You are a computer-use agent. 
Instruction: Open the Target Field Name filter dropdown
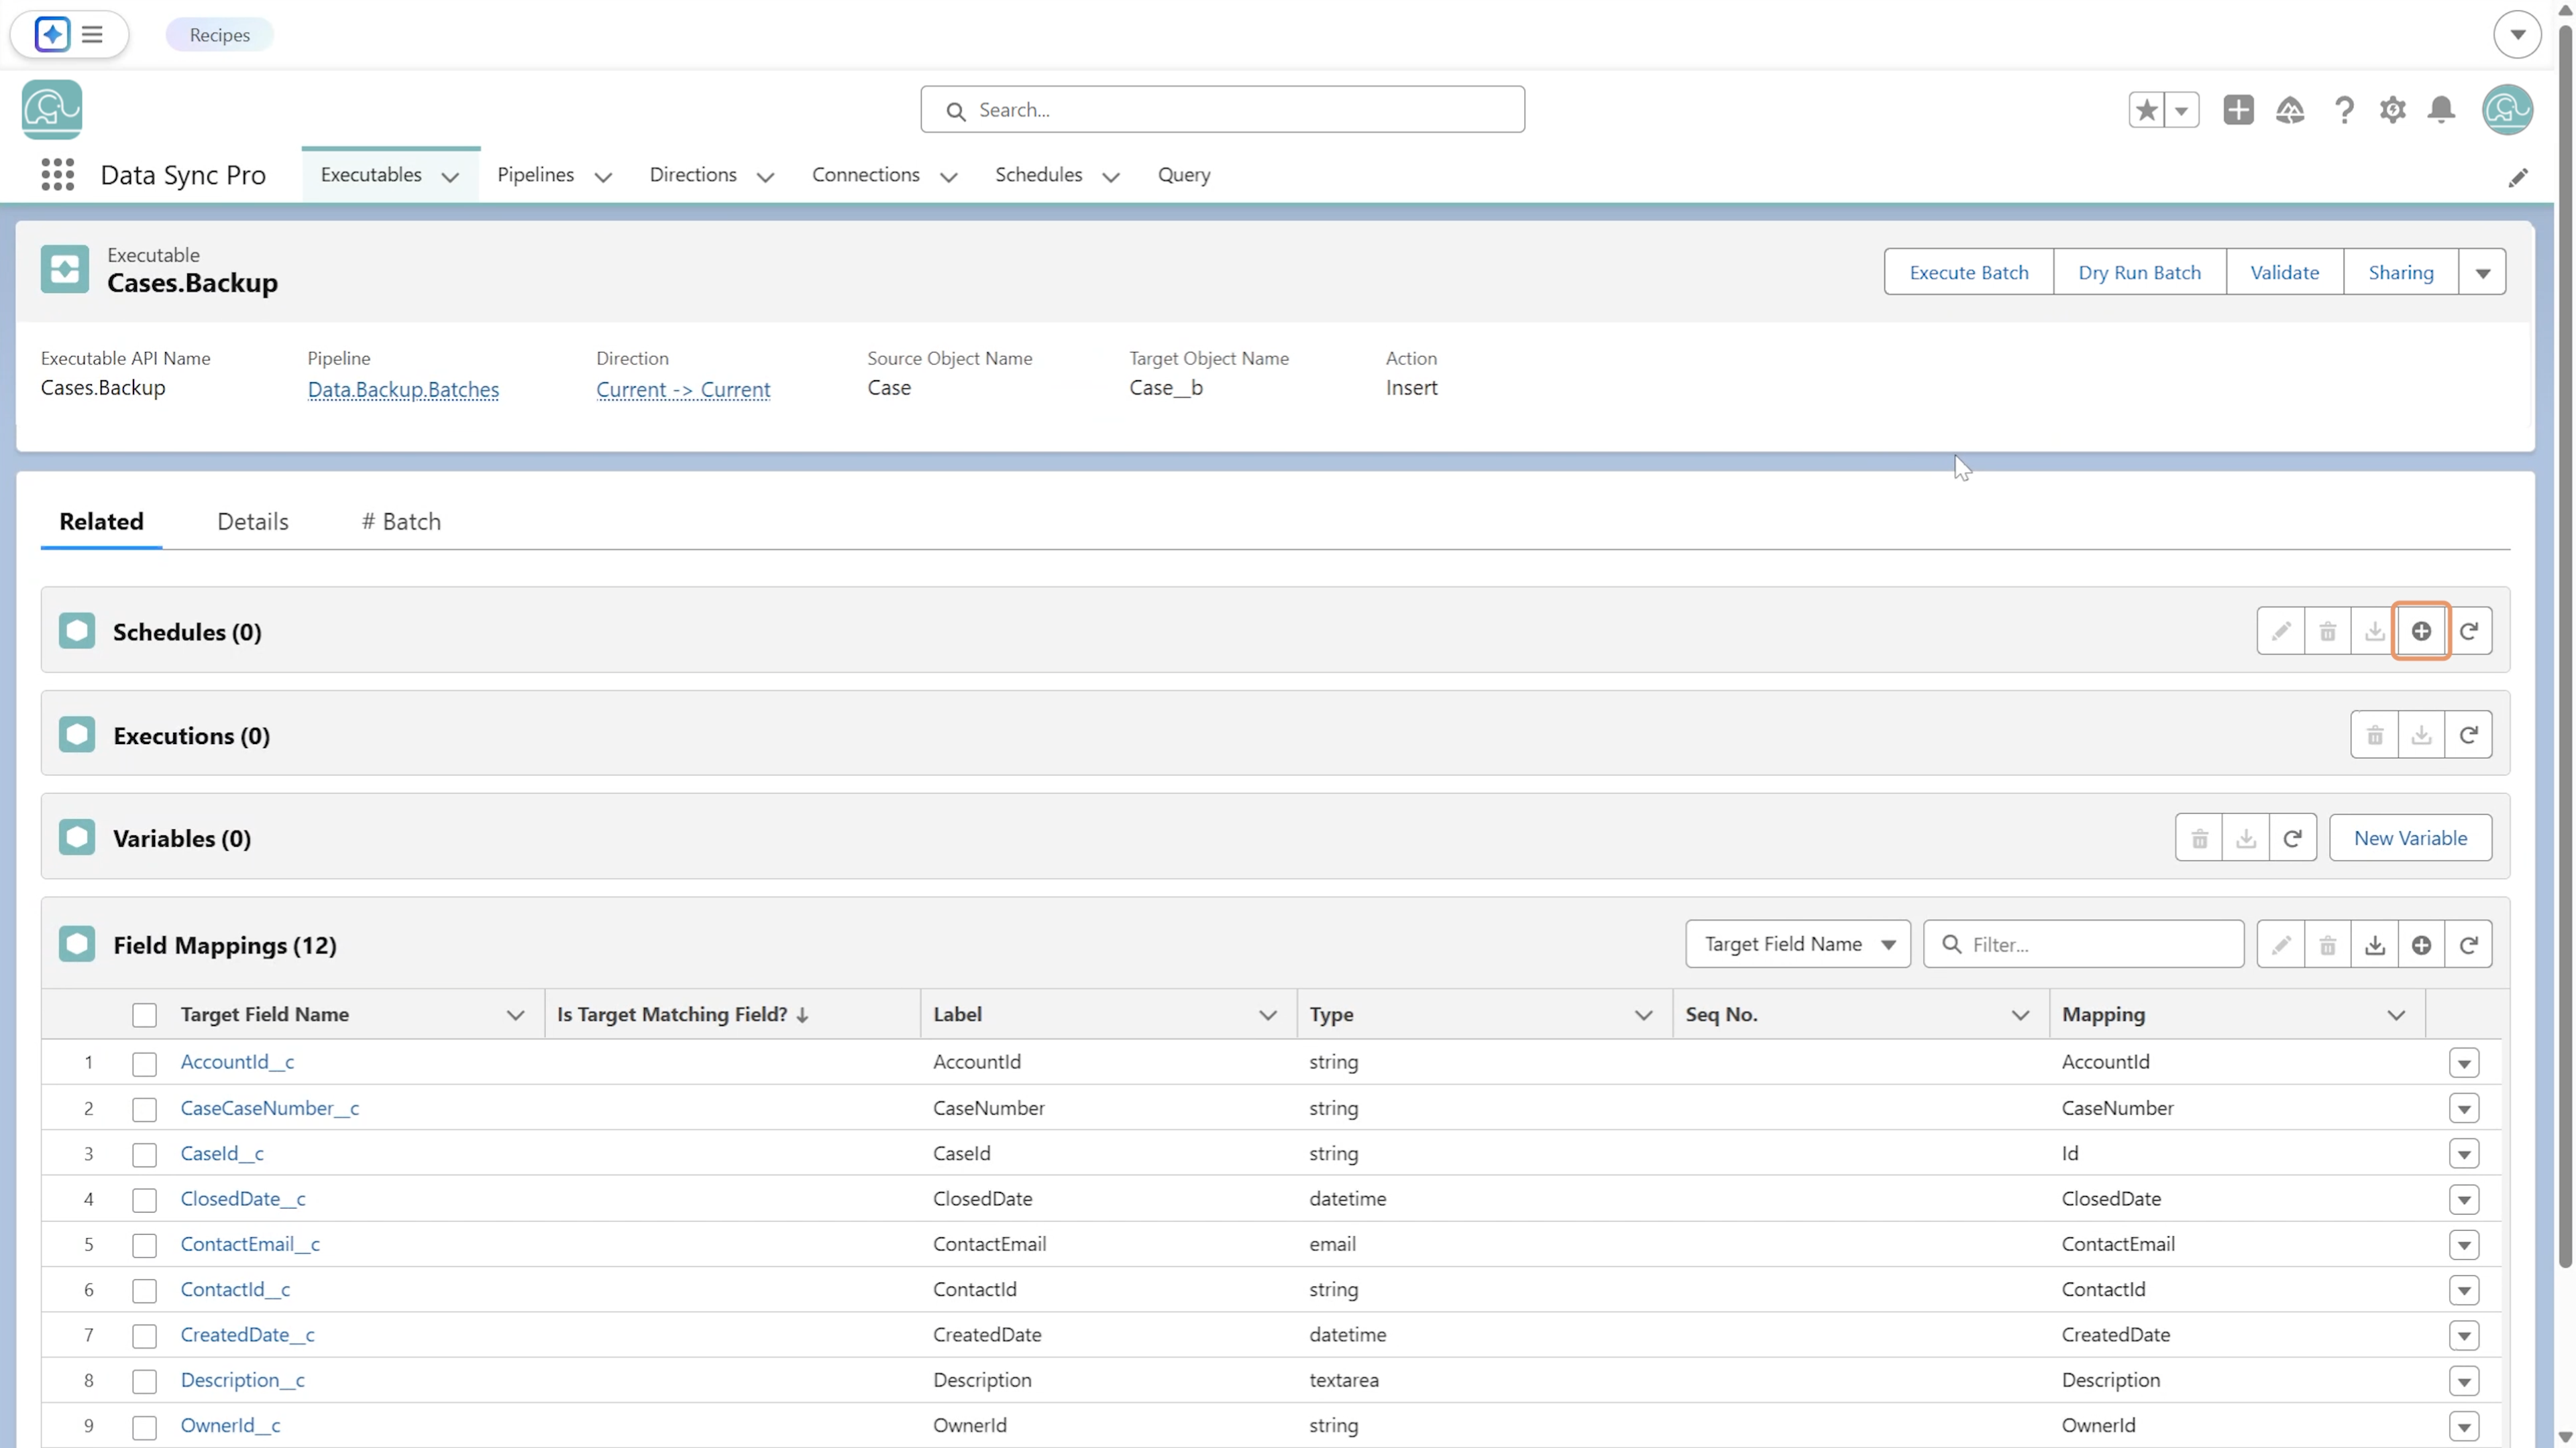pyautogui.click(x=1797, y=945)
